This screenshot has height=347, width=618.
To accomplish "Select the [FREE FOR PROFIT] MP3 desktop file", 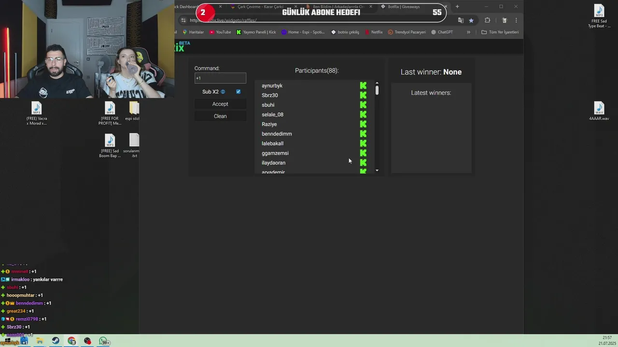I will click(x=110, y=114).
